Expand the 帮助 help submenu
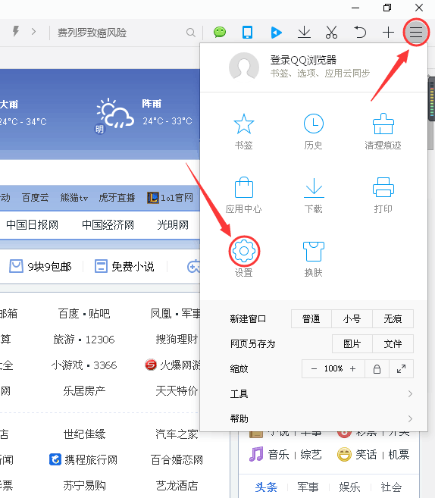Screen dimensions: 435x498 321,418
